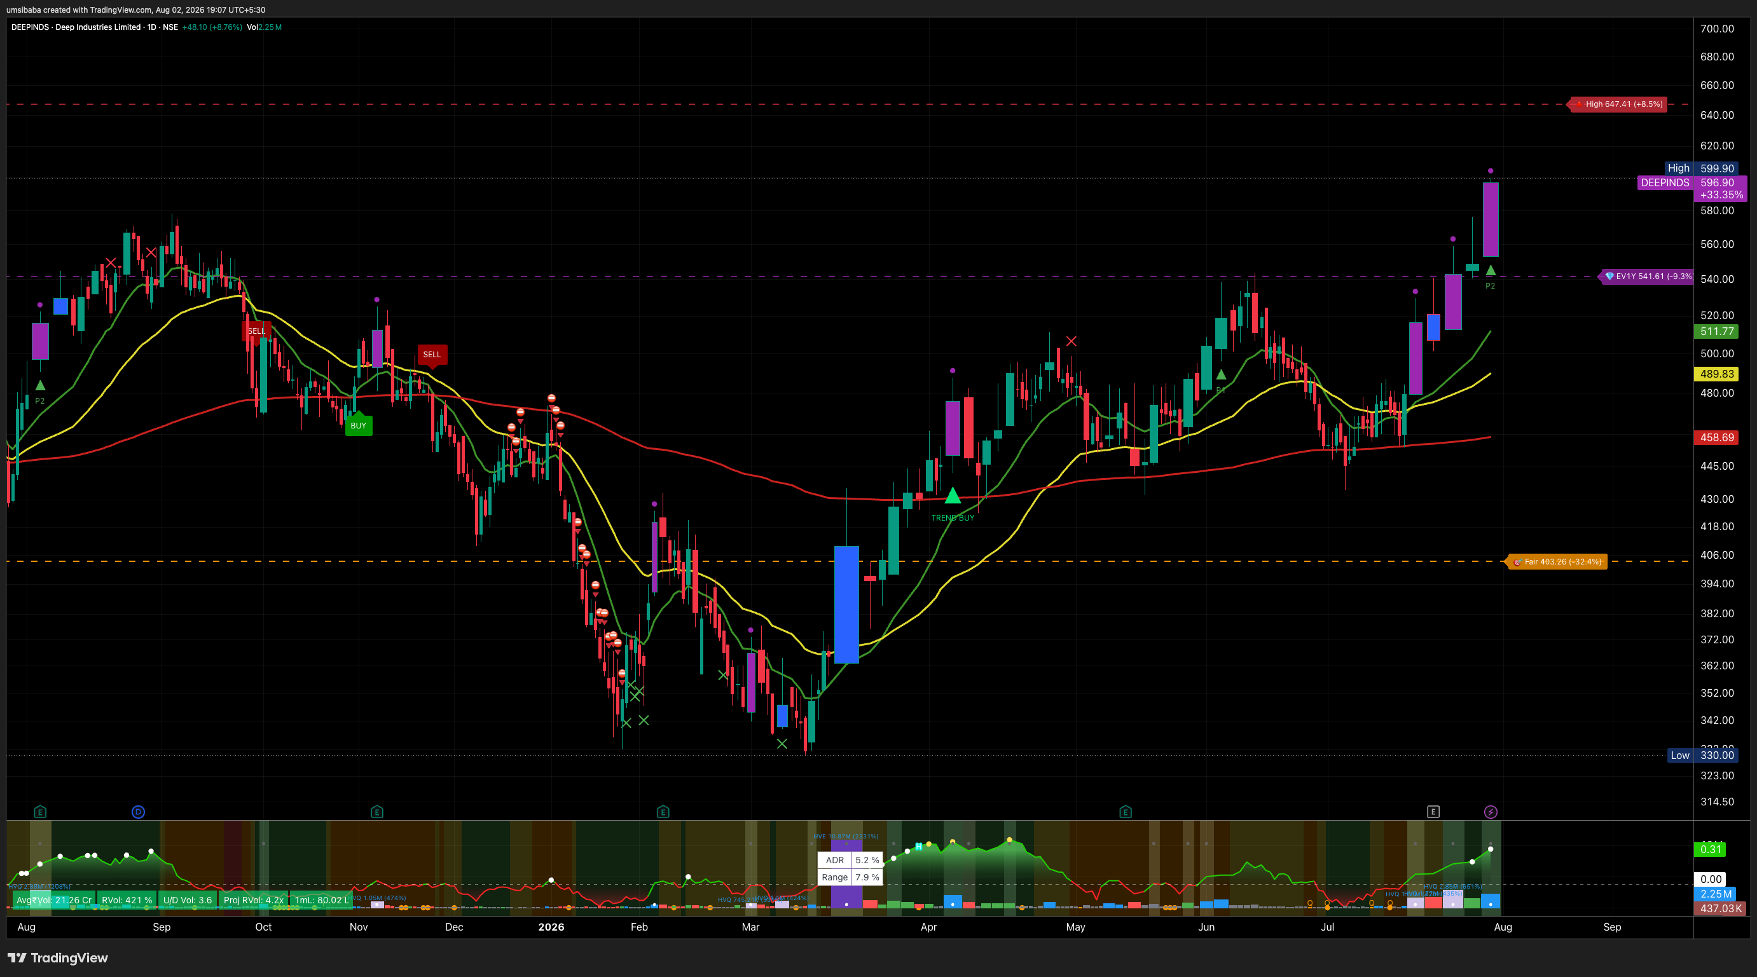The image size is (1757, 977).
Task: Open the blue dividend D marker
Action: (x=139, y=812)
